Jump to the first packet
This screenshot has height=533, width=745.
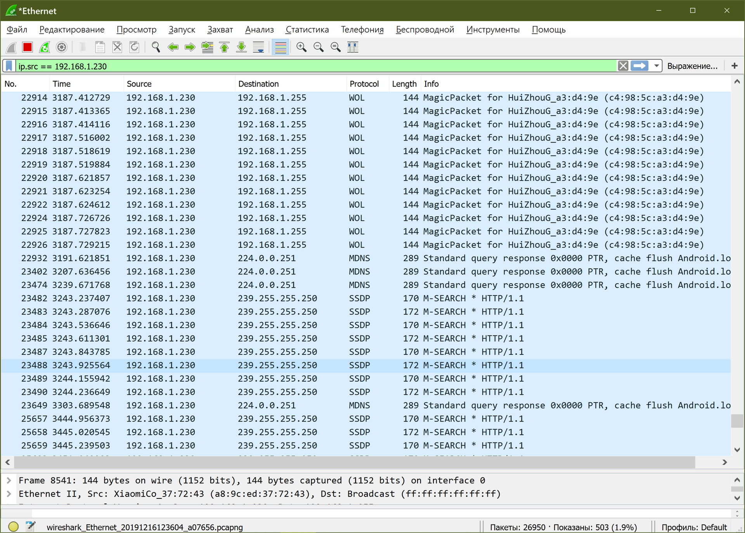224,47
